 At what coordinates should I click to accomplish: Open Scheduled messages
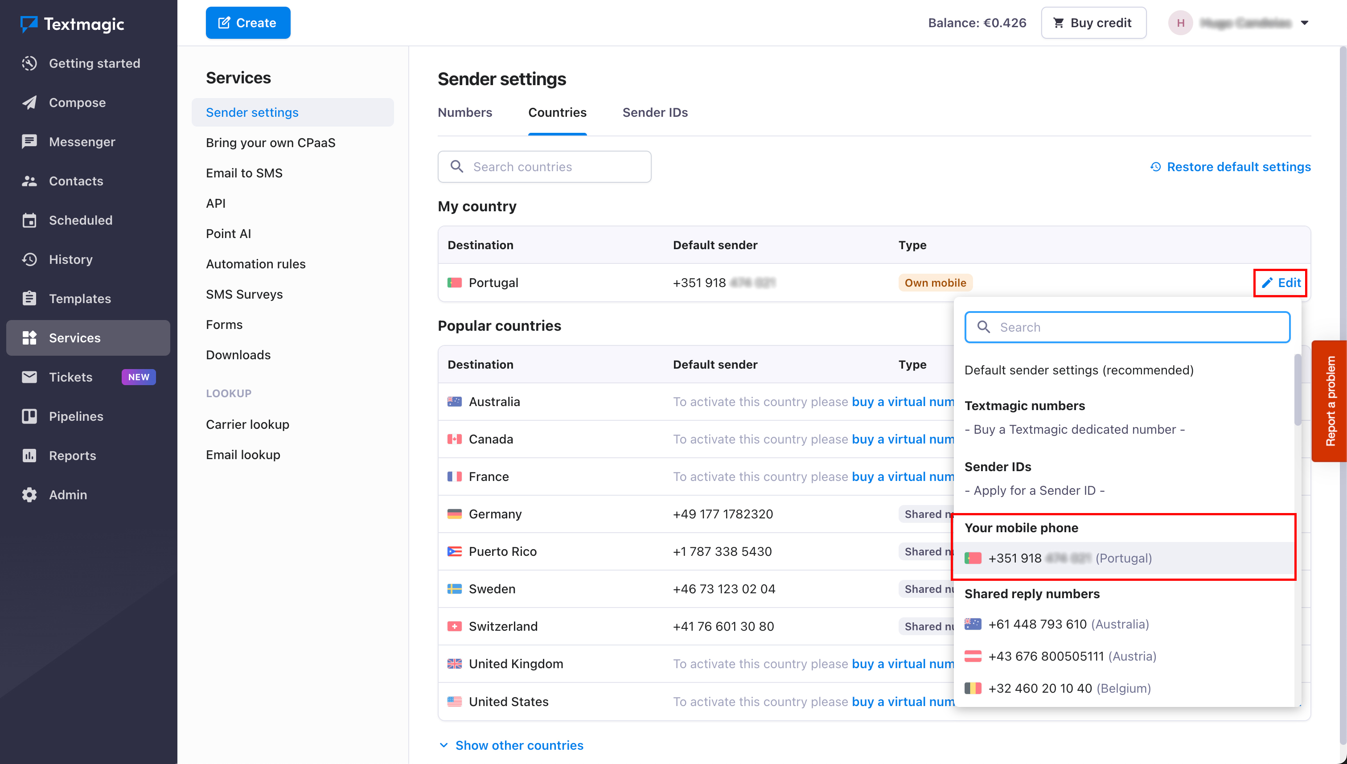(88, 220)
